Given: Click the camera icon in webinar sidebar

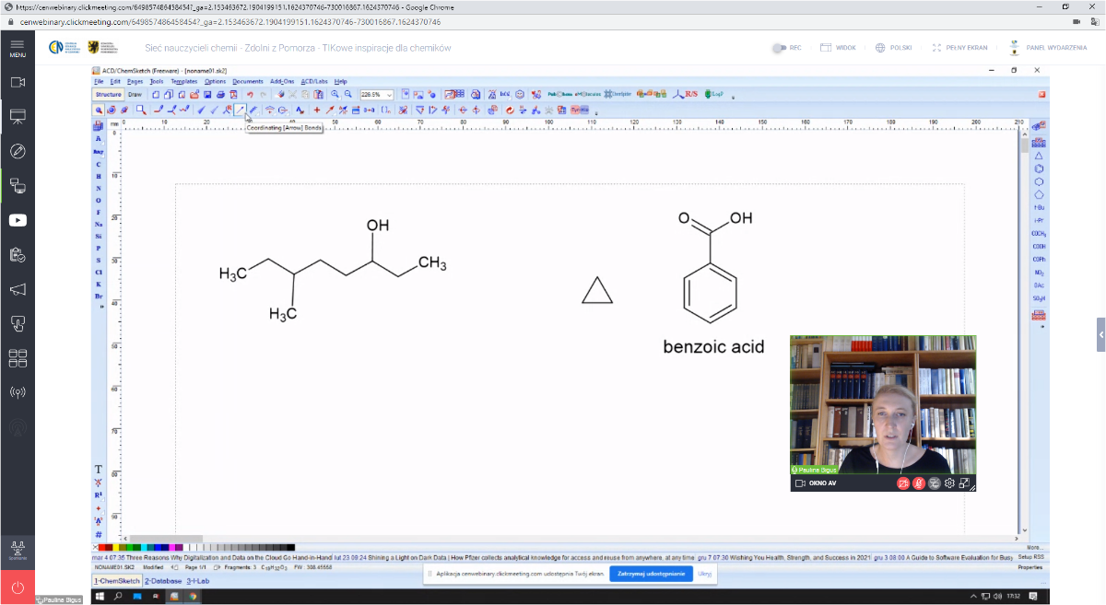Looking at the screenshot, I should pos(17,82).
